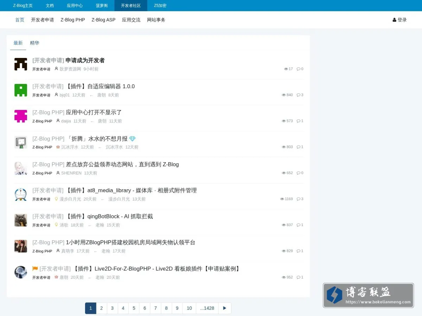Click cat avatar of qingBotBlock post
Screen dimensions: 422x316
pyautogui.click(x=21, y=220)
